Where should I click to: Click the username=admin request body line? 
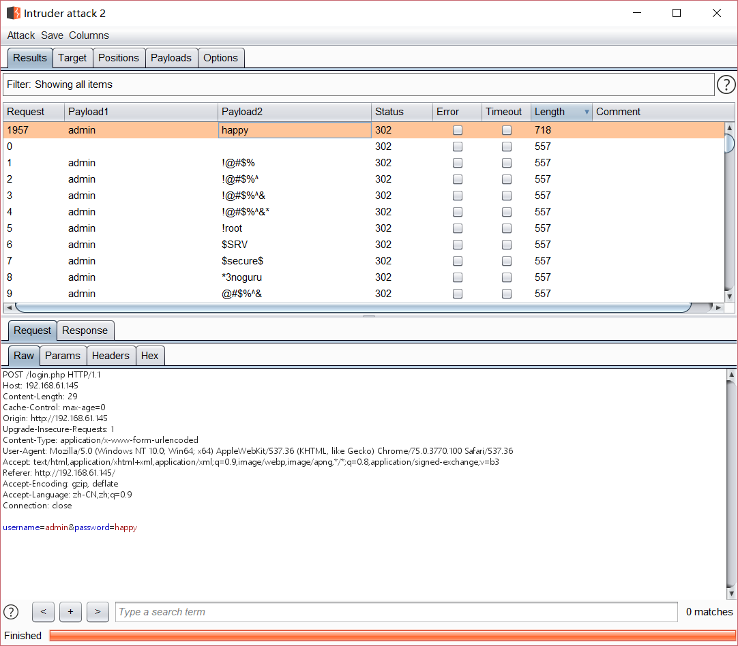pyautogui.click(x=70, y=527)
